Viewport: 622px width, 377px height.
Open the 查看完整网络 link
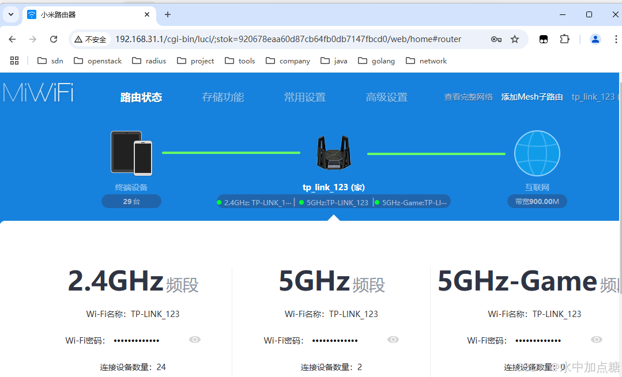[x=469, y=97]
